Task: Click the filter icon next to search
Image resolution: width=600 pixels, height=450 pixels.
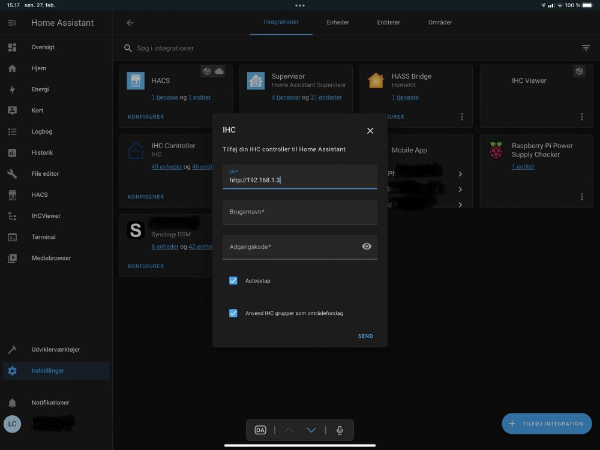Action: (x=586, y=48)
